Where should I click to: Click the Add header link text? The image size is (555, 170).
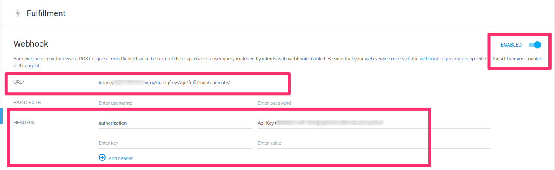[120, 158]
